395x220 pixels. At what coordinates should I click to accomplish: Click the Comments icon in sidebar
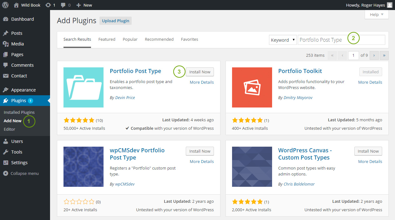pyautogui.click(x=6, y=65)
